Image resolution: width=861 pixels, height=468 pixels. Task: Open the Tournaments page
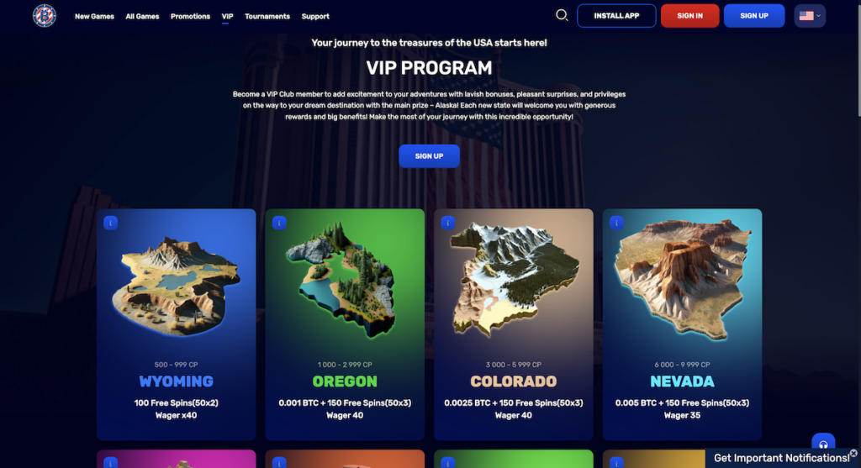(x=267, y=17)
